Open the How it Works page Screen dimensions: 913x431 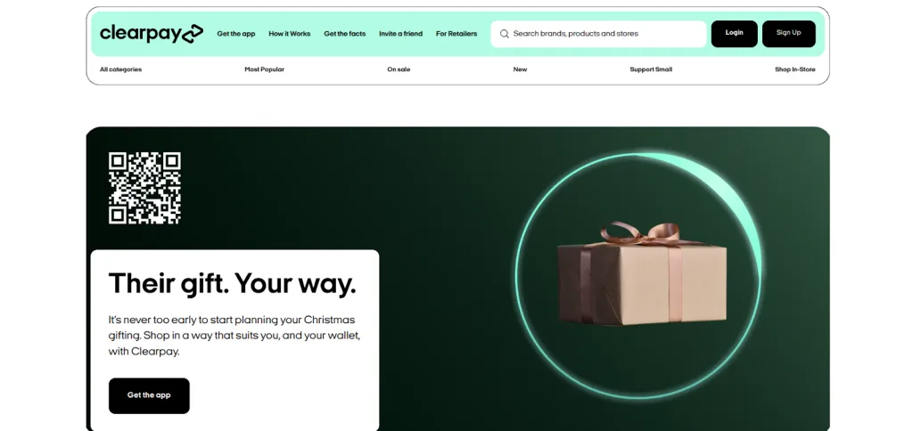pos(290,34)
